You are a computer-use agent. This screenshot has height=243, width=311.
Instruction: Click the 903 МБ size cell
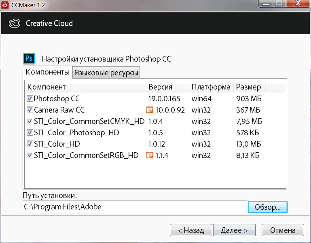coord(249,98)
